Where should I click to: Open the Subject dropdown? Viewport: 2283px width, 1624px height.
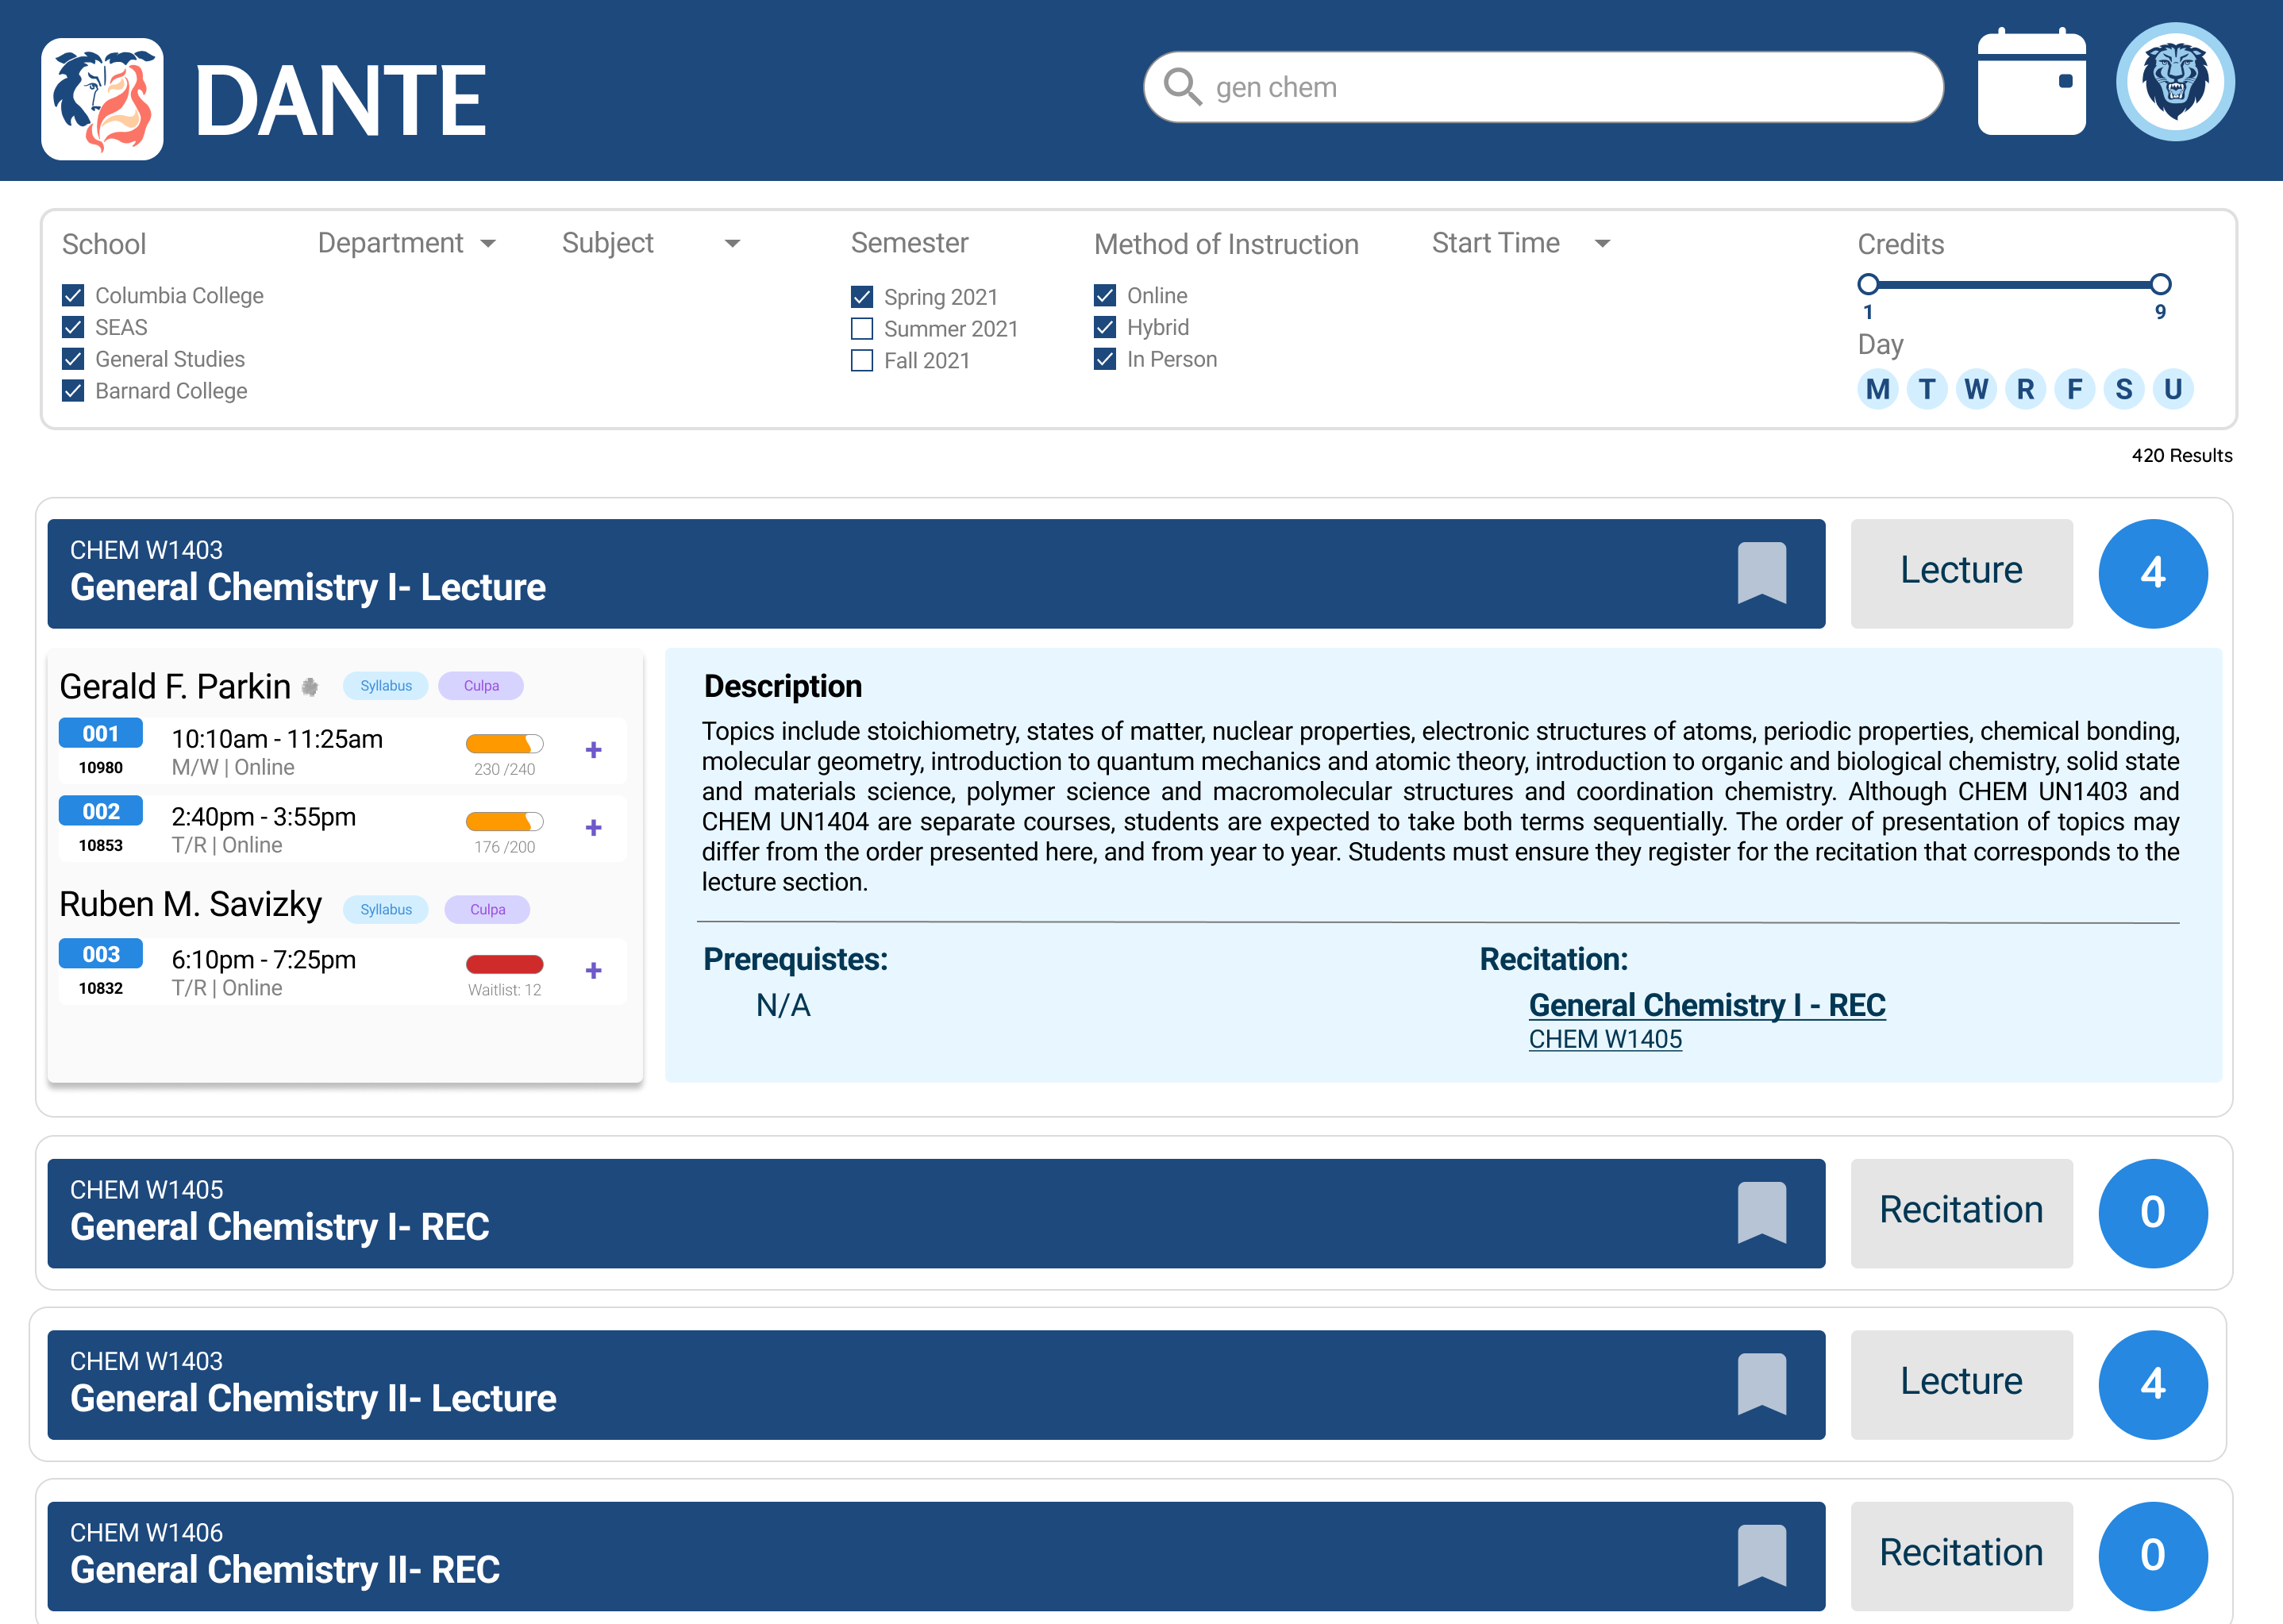(x=732, y=244)
